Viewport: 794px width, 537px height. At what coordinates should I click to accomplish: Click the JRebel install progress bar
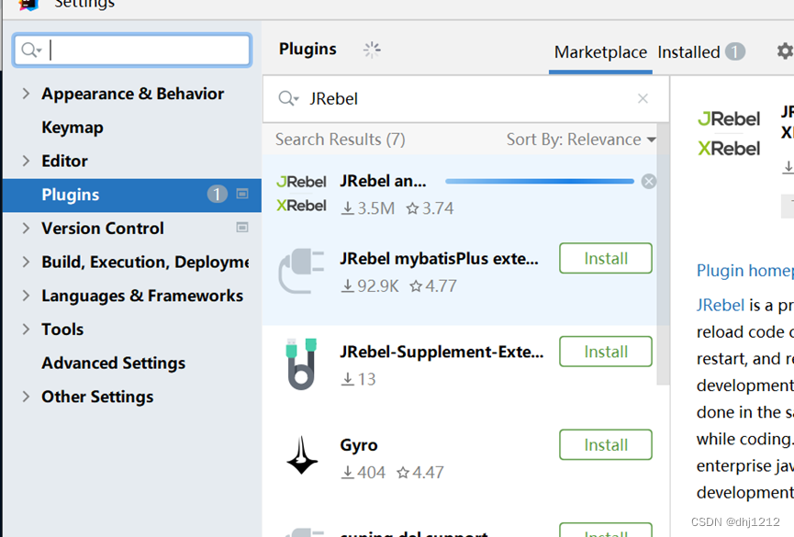(x=540, y=182)
